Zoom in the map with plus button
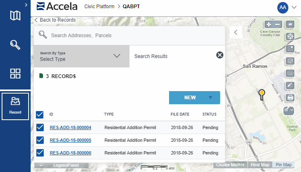Viewport: 301px width, 172px height. pos(268,25)
